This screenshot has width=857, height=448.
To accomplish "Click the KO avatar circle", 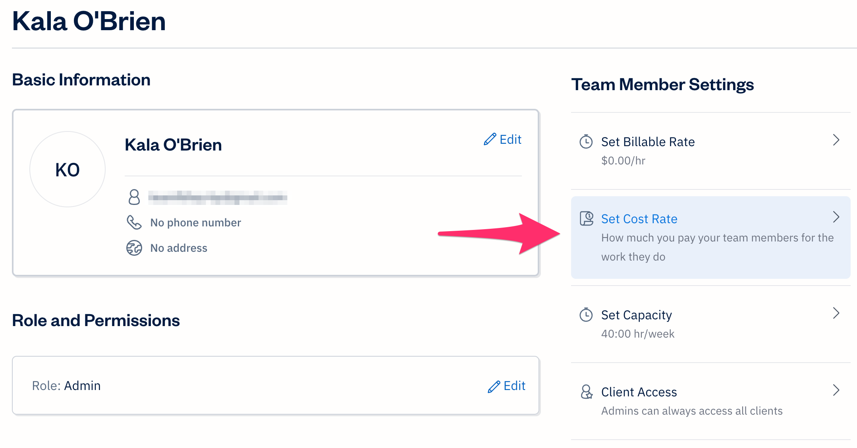I will click(67, 169).
